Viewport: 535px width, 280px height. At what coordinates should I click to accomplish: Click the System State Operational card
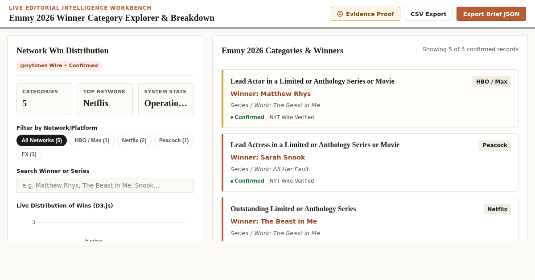pyautogui.click(x=166, y=99)
